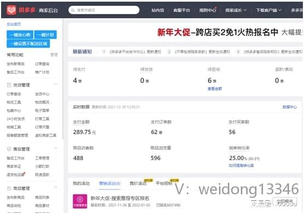Click 查看全部 link under 待签收
Viewport: 304px width, 214px height.
[x=214, y=89]
